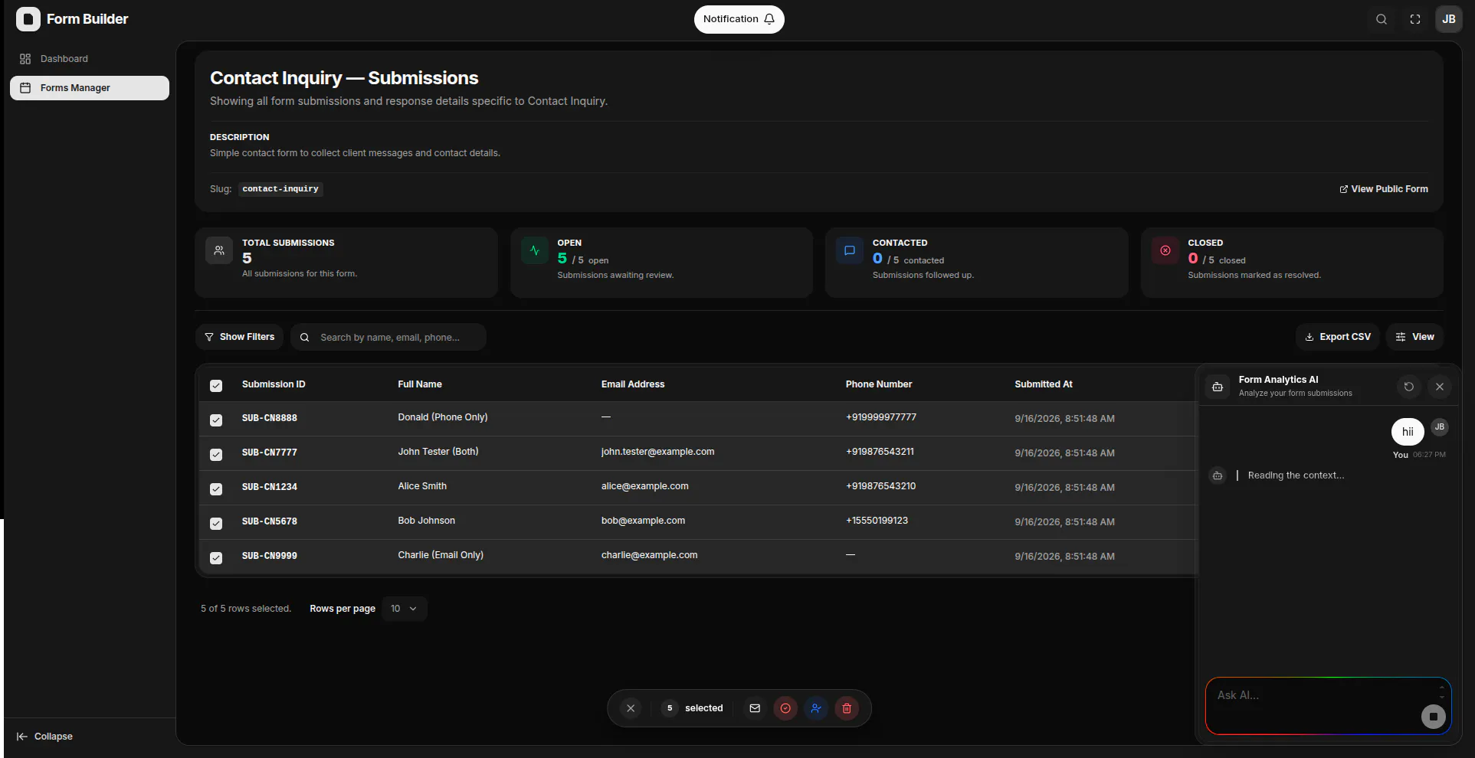The image size is (1475, 758).
Task: Click the 5 selected count badge
Action: pyautogui.click(x=670, y=708)
